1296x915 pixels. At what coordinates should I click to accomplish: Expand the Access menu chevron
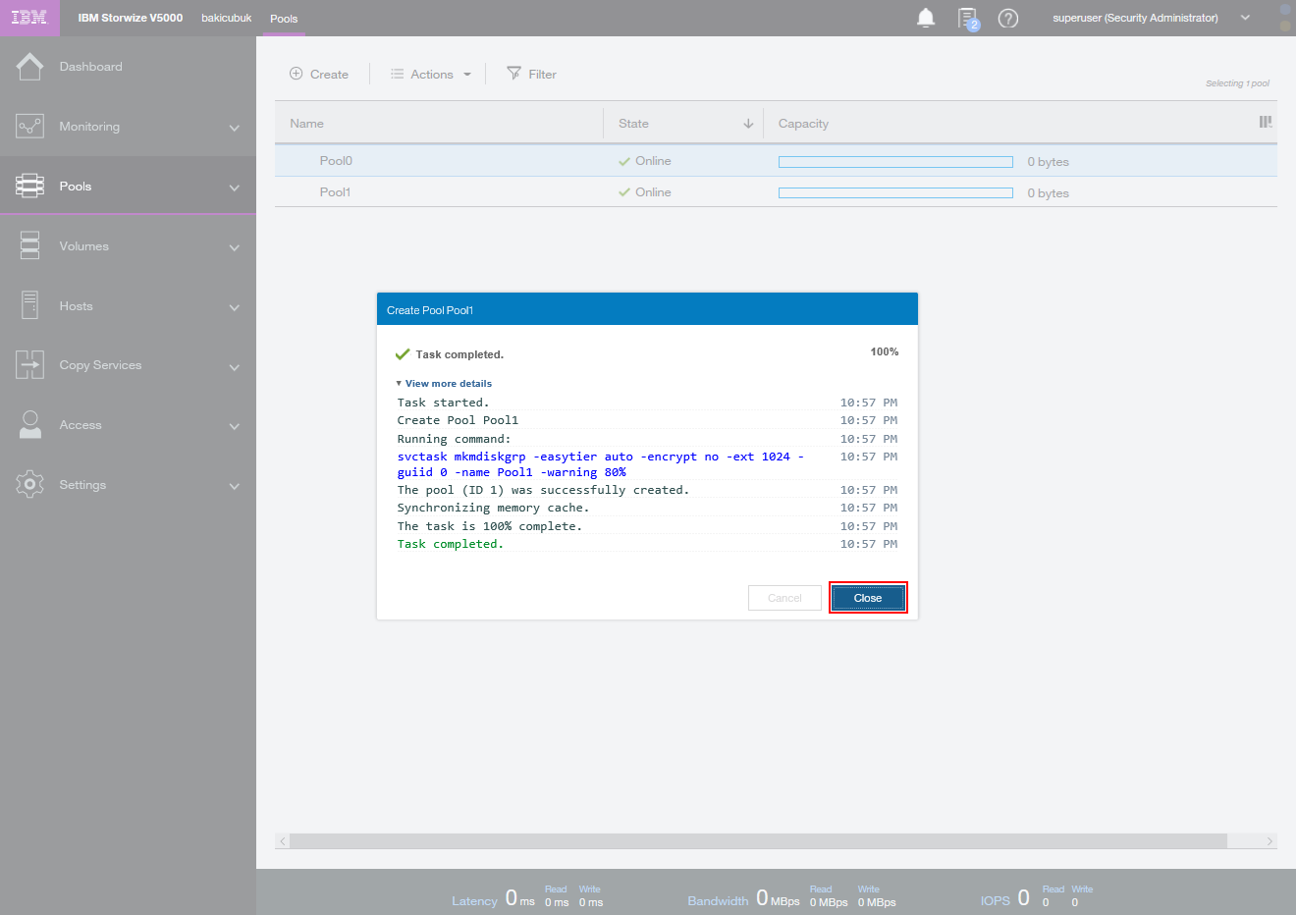[x=234, y=426]
